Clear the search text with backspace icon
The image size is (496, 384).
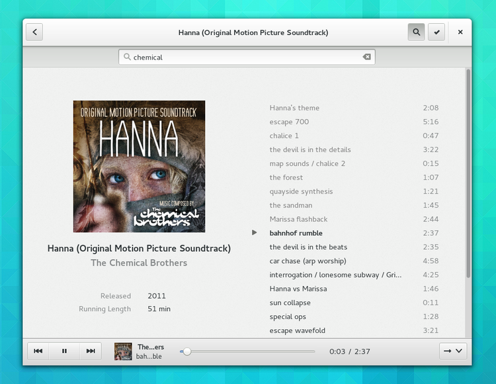tap(366, 58)
